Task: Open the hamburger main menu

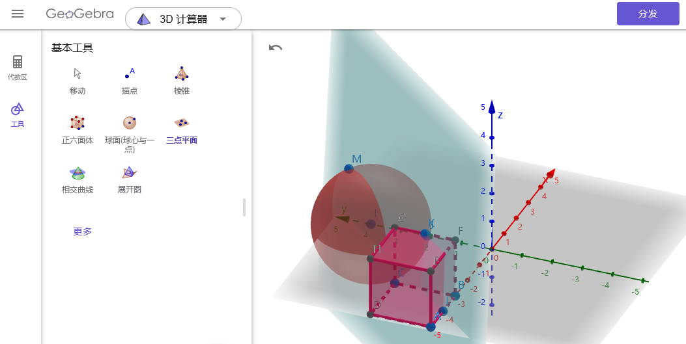Action: click(18, 14)
